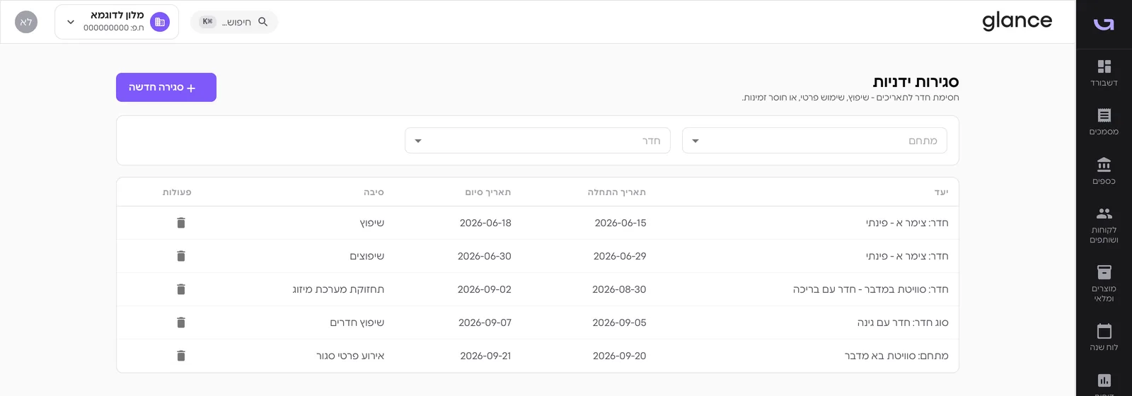Select the חדר: סוויטת במדבר - חדר עם בריכה cell

pyautogui.click(x=871, y=289)
